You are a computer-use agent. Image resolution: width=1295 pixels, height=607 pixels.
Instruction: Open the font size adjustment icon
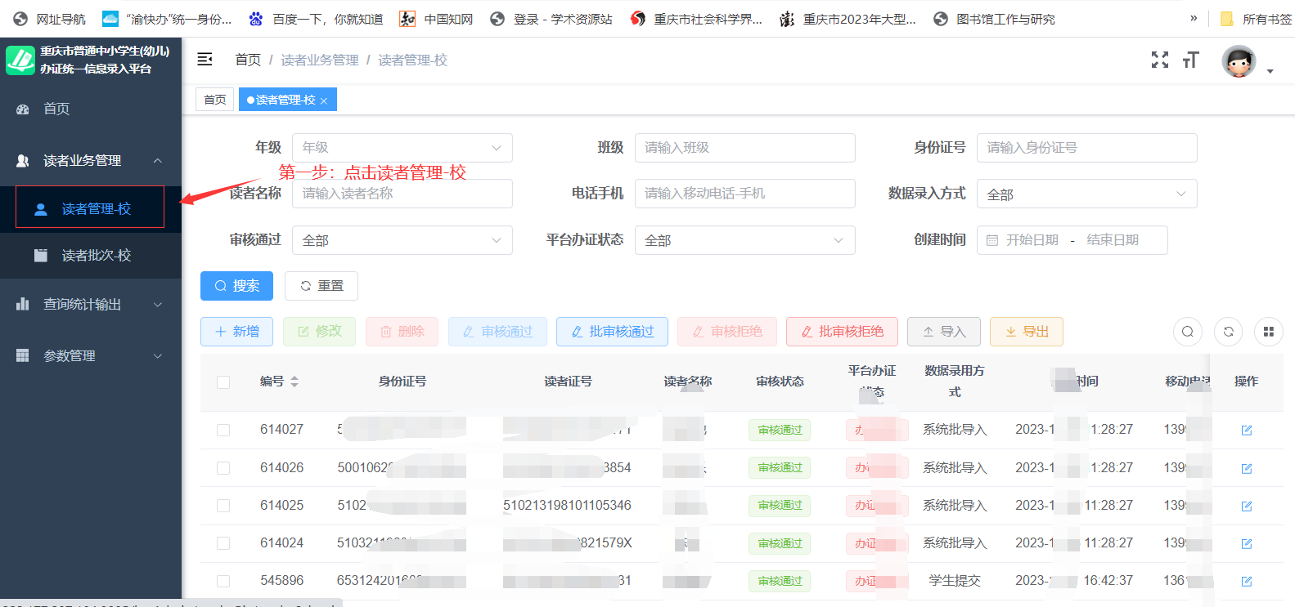coord(1191,60)
